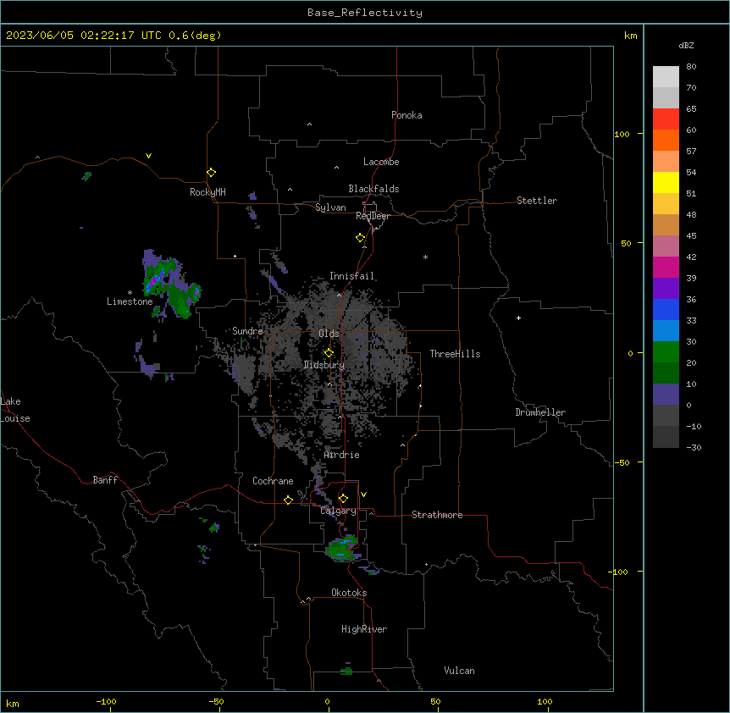Select the purple legend swatch between 39 and 36
The image size is (730, 713).
pyautogui.click(x=666, y=288)
